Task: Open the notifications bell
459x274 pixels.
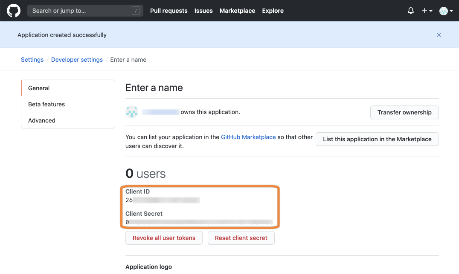Action: click(411, 11)
